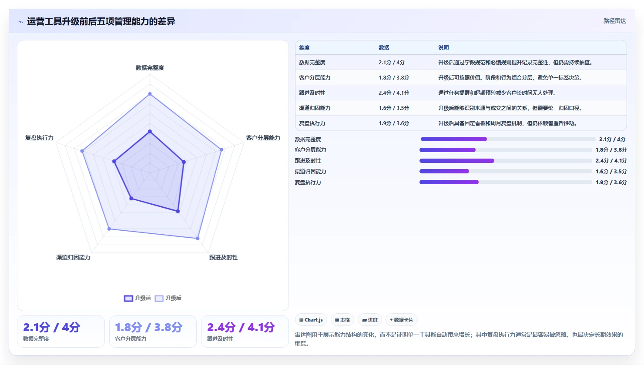Click the 1.6分 / 3.5分 value beside progress bar

click(611, 172)
